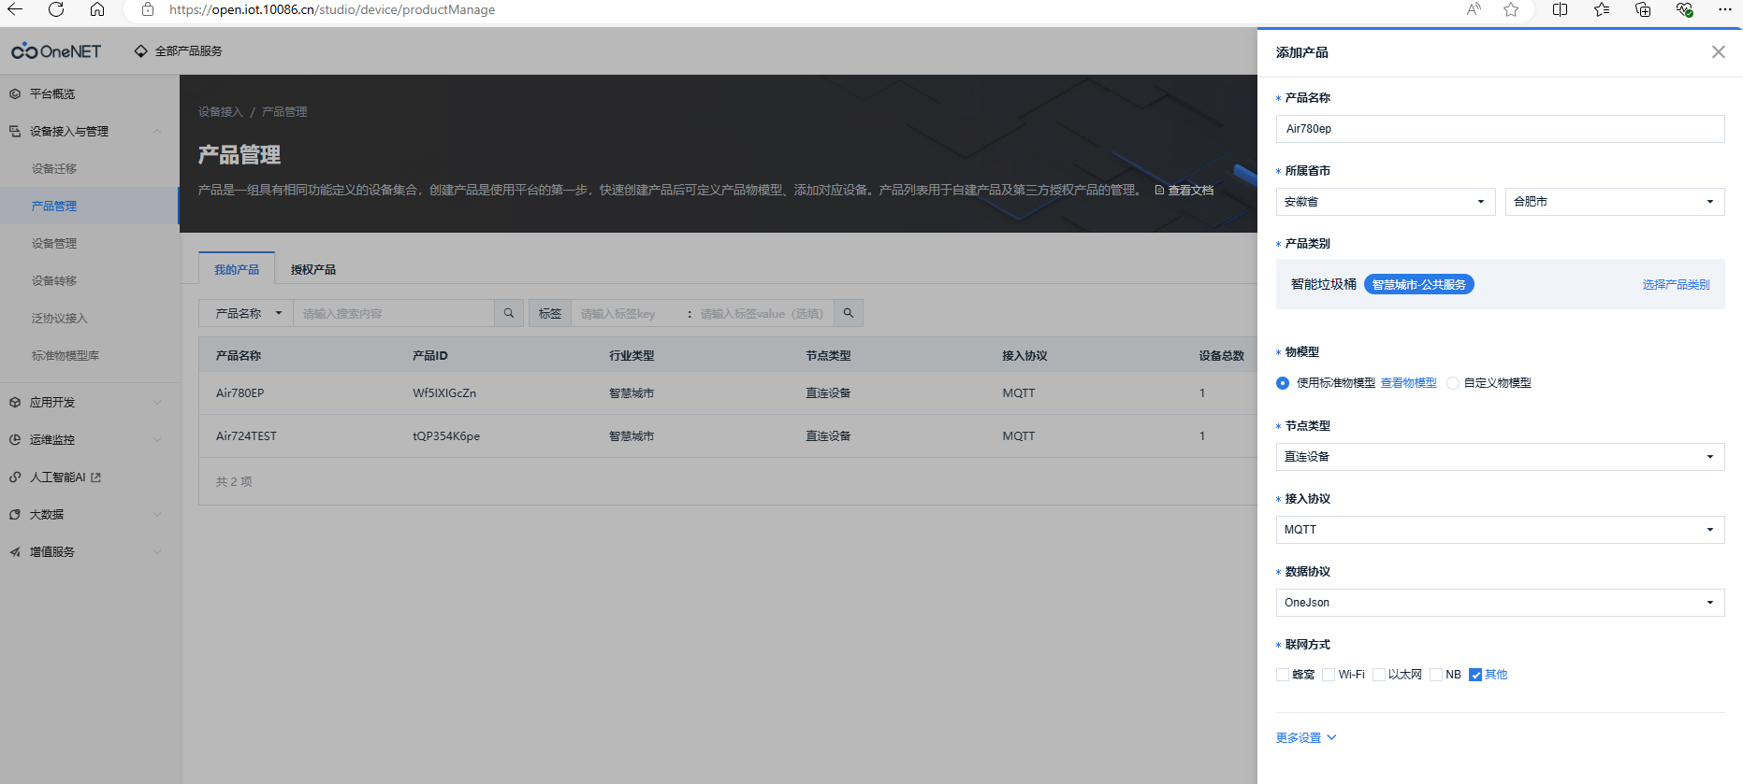
Task: Open the favorites list icon
Action: click(x=1602, y=9)
